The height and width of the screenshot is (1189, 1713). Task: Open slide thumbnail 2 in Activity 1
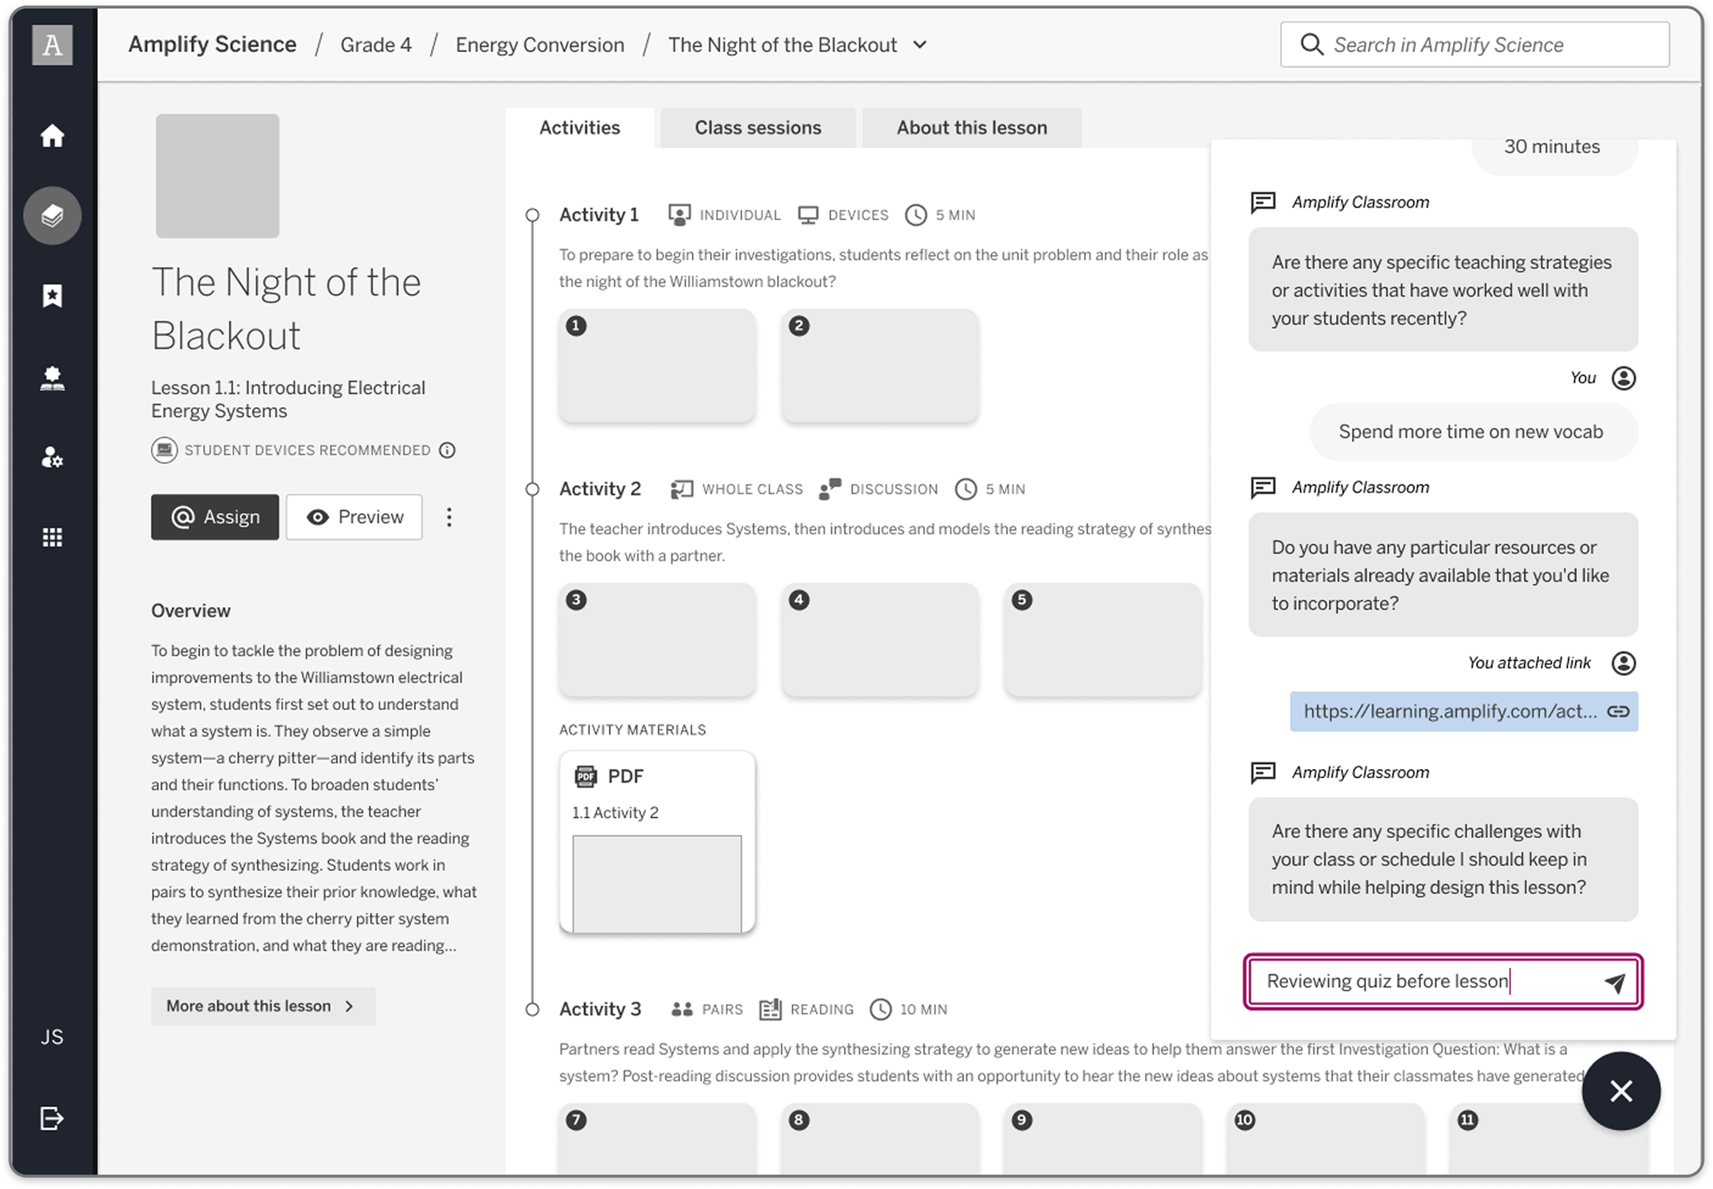pos(880,367)
